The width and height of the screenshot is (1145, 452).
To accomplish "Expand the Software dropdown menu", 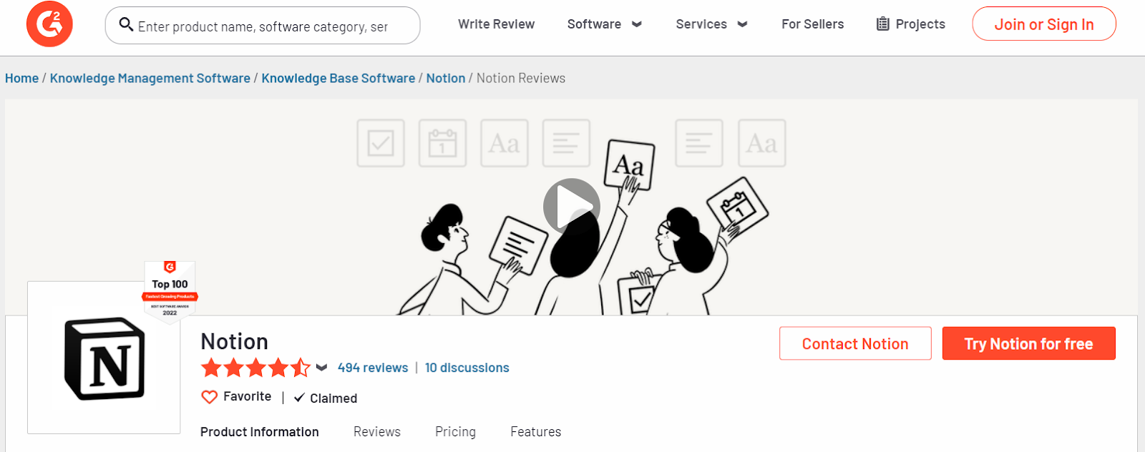I will pyautogui.click(x=605, y=24).
